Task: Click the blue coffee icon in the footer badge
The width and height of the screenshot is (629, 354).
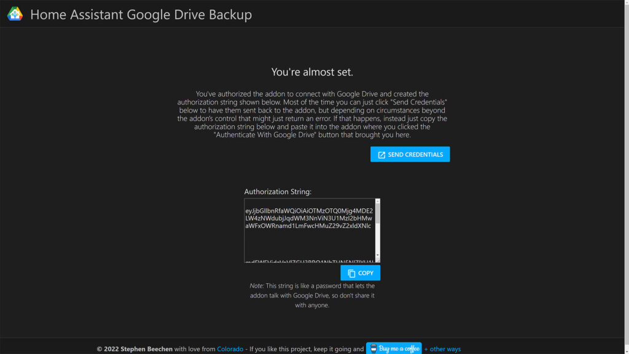Action: point(373,348)
